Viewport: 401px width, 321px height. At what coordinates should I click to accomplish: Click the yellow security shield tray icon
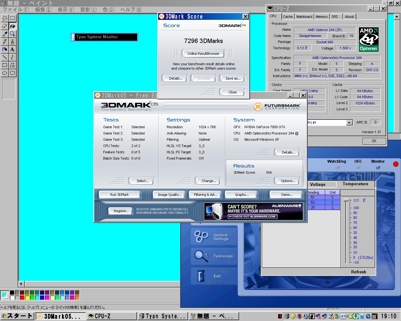293,316
